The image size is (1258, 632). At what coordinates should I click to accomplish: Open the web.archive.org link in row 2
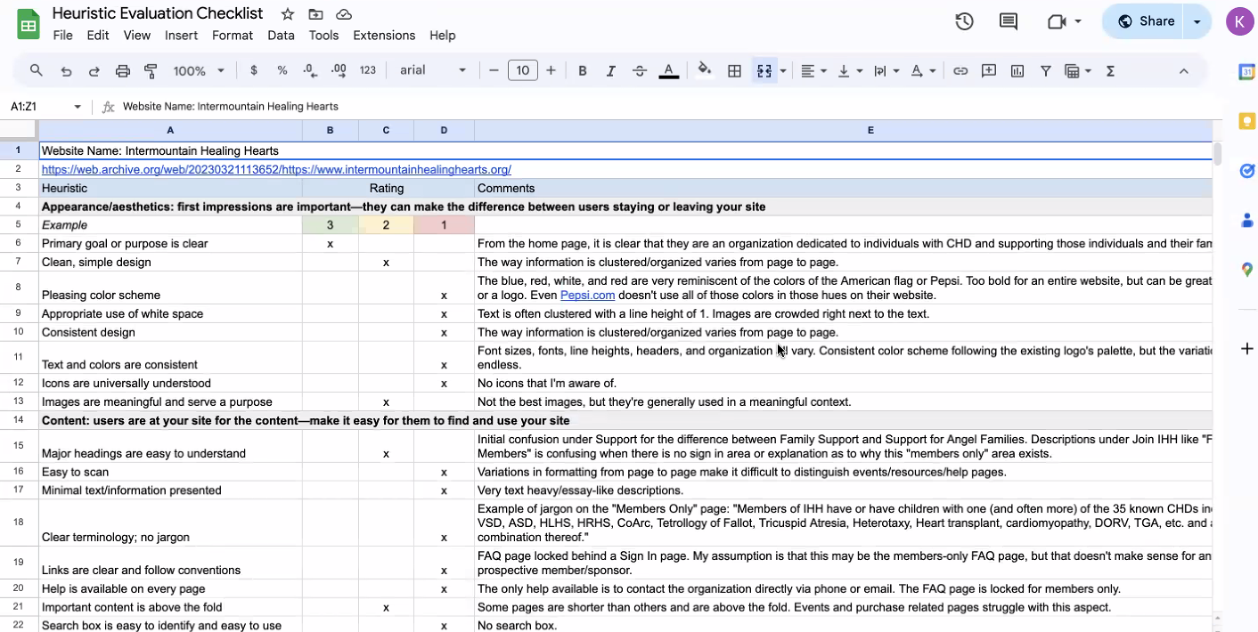(x=276, y=169)
